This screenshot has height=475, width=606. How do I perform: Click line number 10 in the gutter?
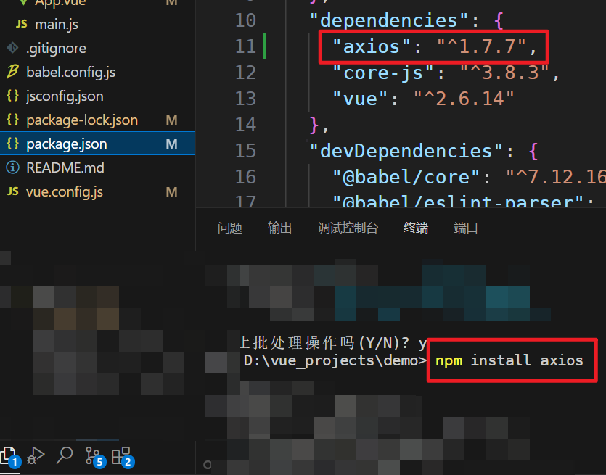(245, 20)
